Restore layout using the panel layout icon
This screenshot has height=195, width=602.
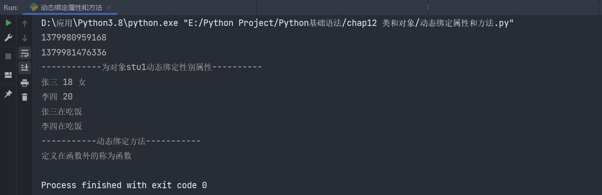8,75
